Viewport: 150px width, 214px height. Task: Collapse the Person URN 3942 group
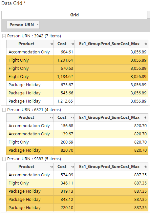click(4, 36)
